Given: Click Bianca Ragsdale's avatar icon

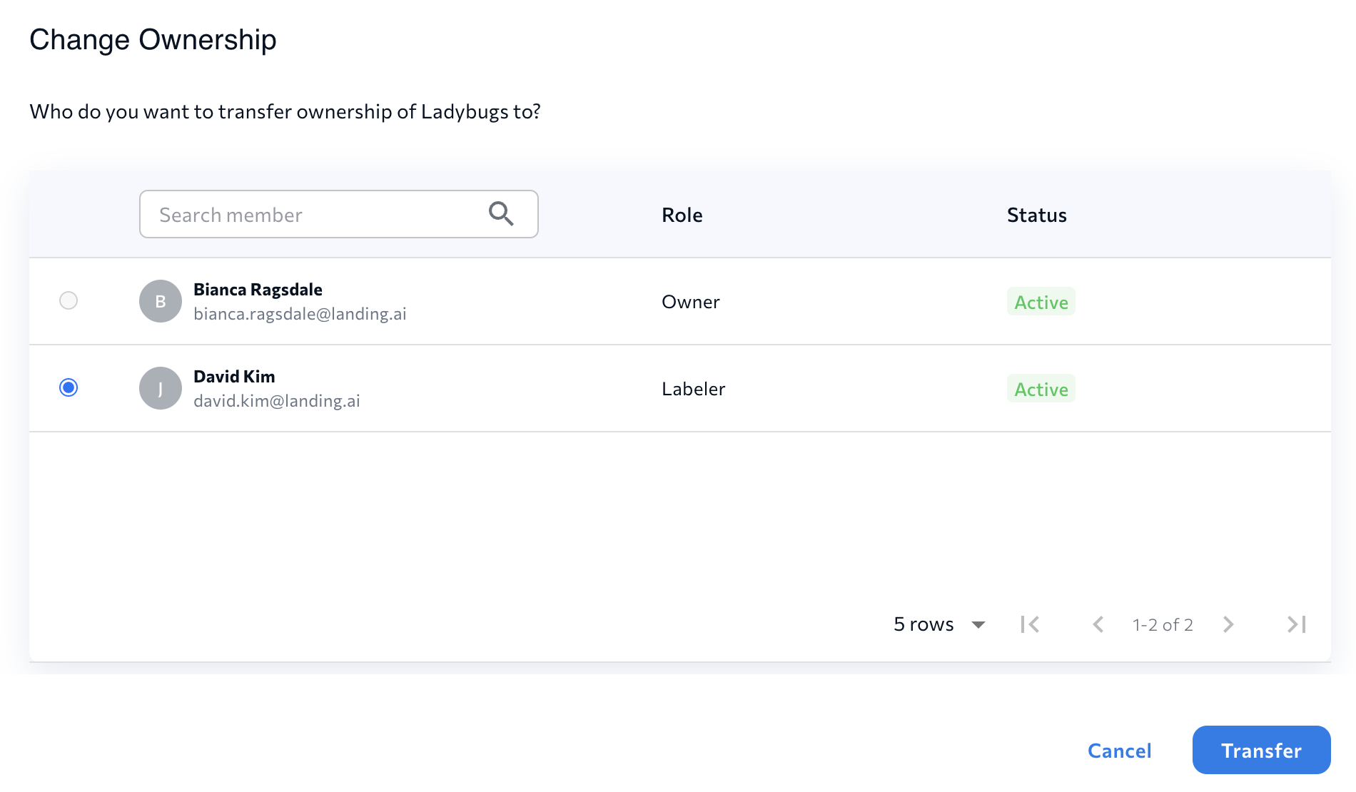Looking at the screenshot, I should tap(161, 301).
